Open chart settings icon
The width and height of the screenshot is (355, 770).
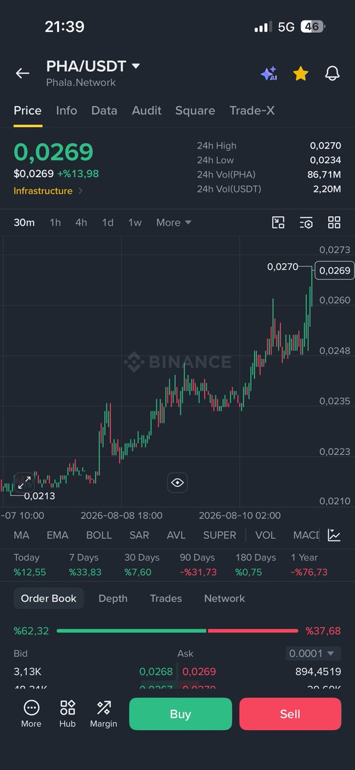(306, 223)
